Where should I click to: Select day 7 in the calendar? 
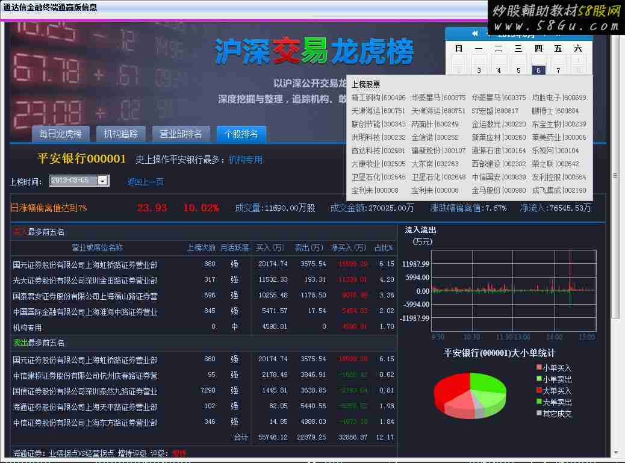tap(558, 70)
